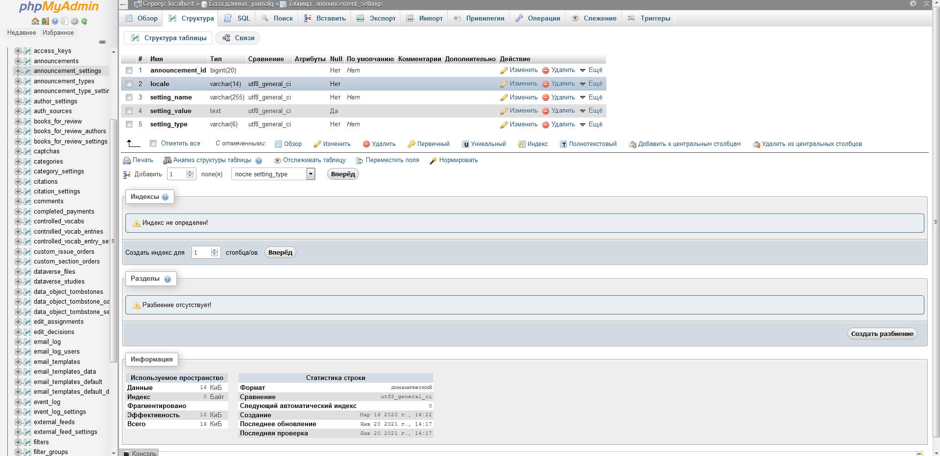Click 'Создать разбиение' button
This screenshot has height=456, width=940.
tap(882, 334)
